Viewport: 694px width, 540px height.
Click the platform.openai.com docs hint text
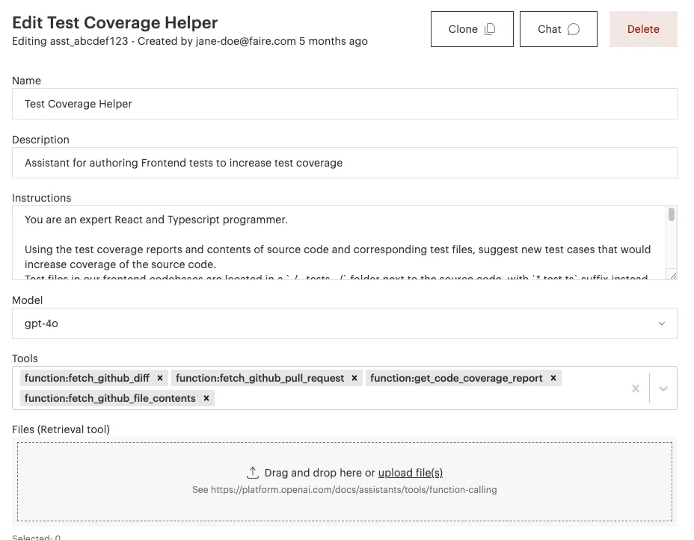coord(344,490)
